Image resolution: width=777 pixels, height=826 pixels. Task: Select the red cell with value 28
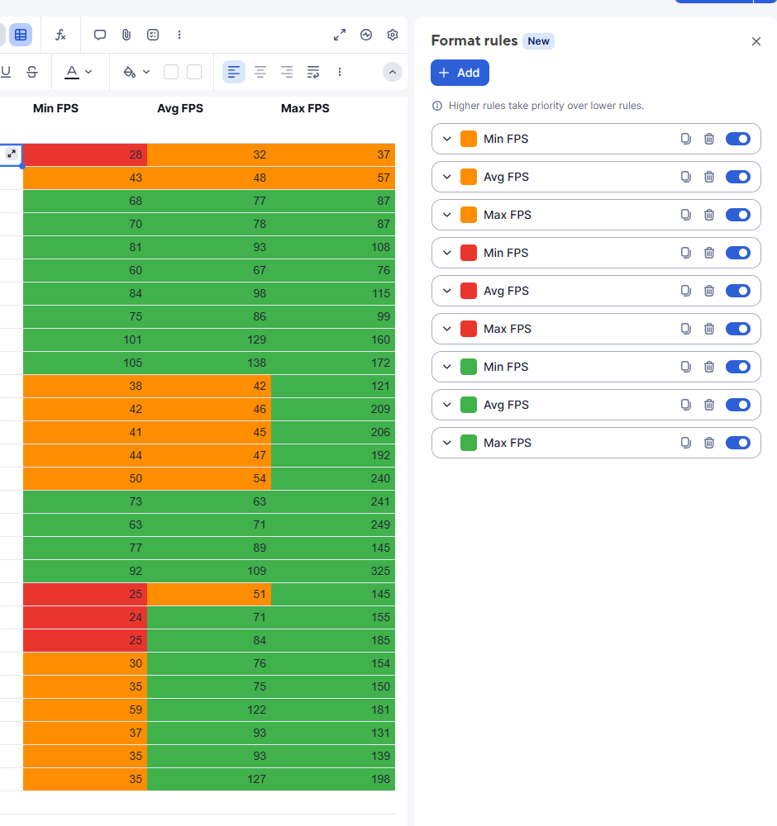pyautogui.click(x=85, y=155)
